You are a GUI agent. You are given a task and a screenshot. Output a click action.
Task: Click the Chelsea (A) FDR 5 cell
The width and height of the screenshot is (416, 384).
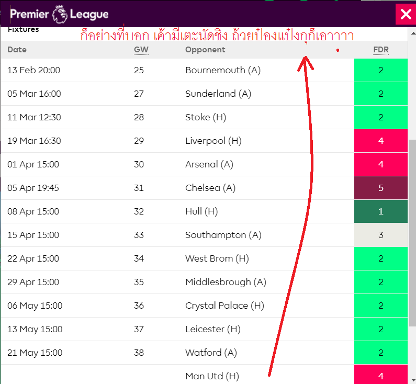click(380, 188)
